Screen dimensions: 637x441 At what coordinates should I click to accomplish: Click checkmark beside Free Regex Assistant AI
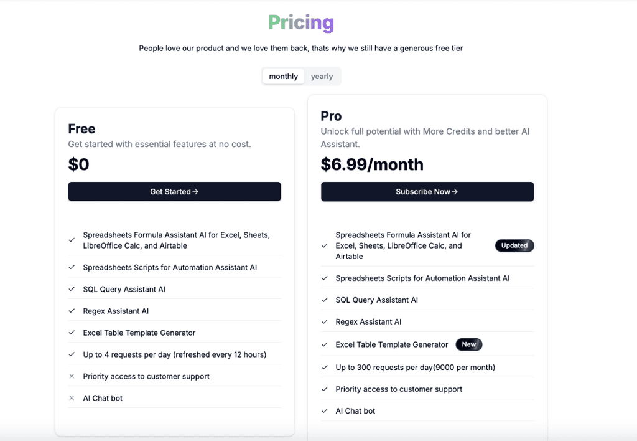(x=72, y=311)
